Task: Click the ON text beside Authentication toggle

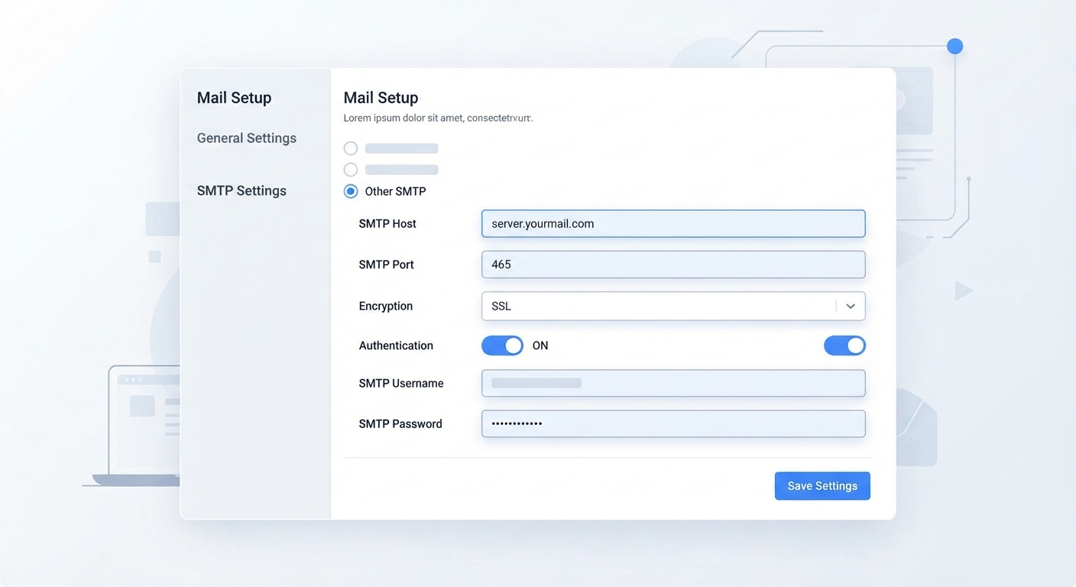Action: click(540, 345)
